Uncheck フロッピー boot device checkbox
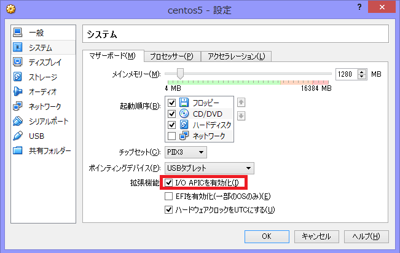The height and width of the screenshot is (253, 400). (171, 103)
